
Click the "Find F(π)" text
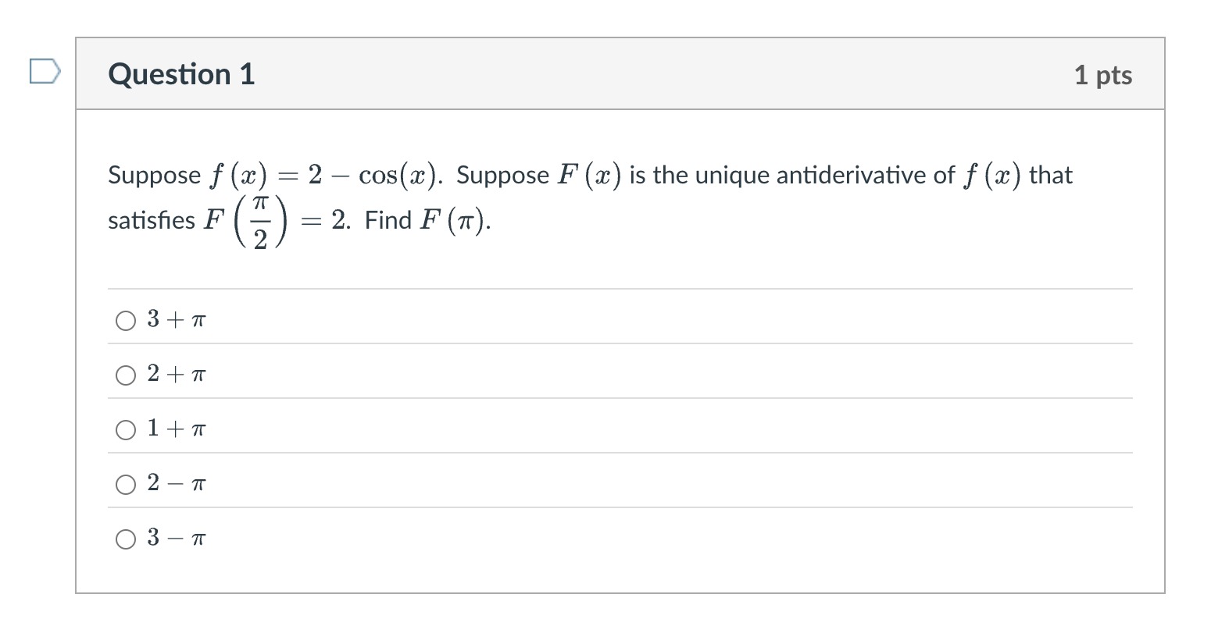(428, 222)
